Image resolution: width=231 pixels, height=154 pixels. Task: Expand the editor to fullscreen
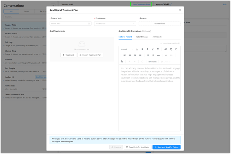[142, 62]
